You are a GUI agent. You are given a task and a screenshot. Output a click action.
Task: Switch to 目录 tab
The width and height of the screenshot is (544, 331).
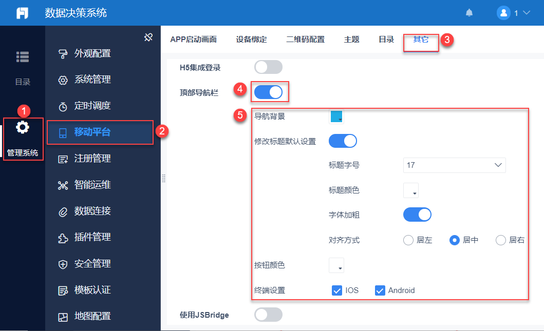386,40
